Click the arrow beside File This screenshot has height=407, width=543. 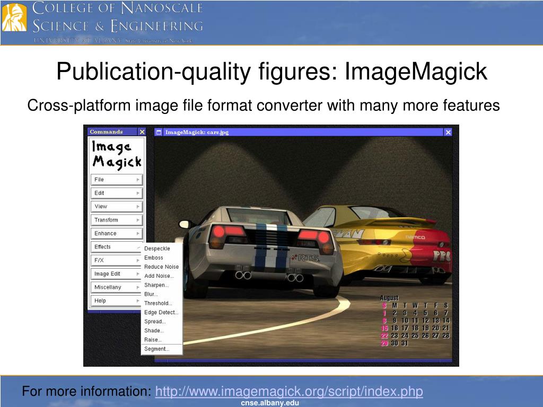tap(138, 180)
